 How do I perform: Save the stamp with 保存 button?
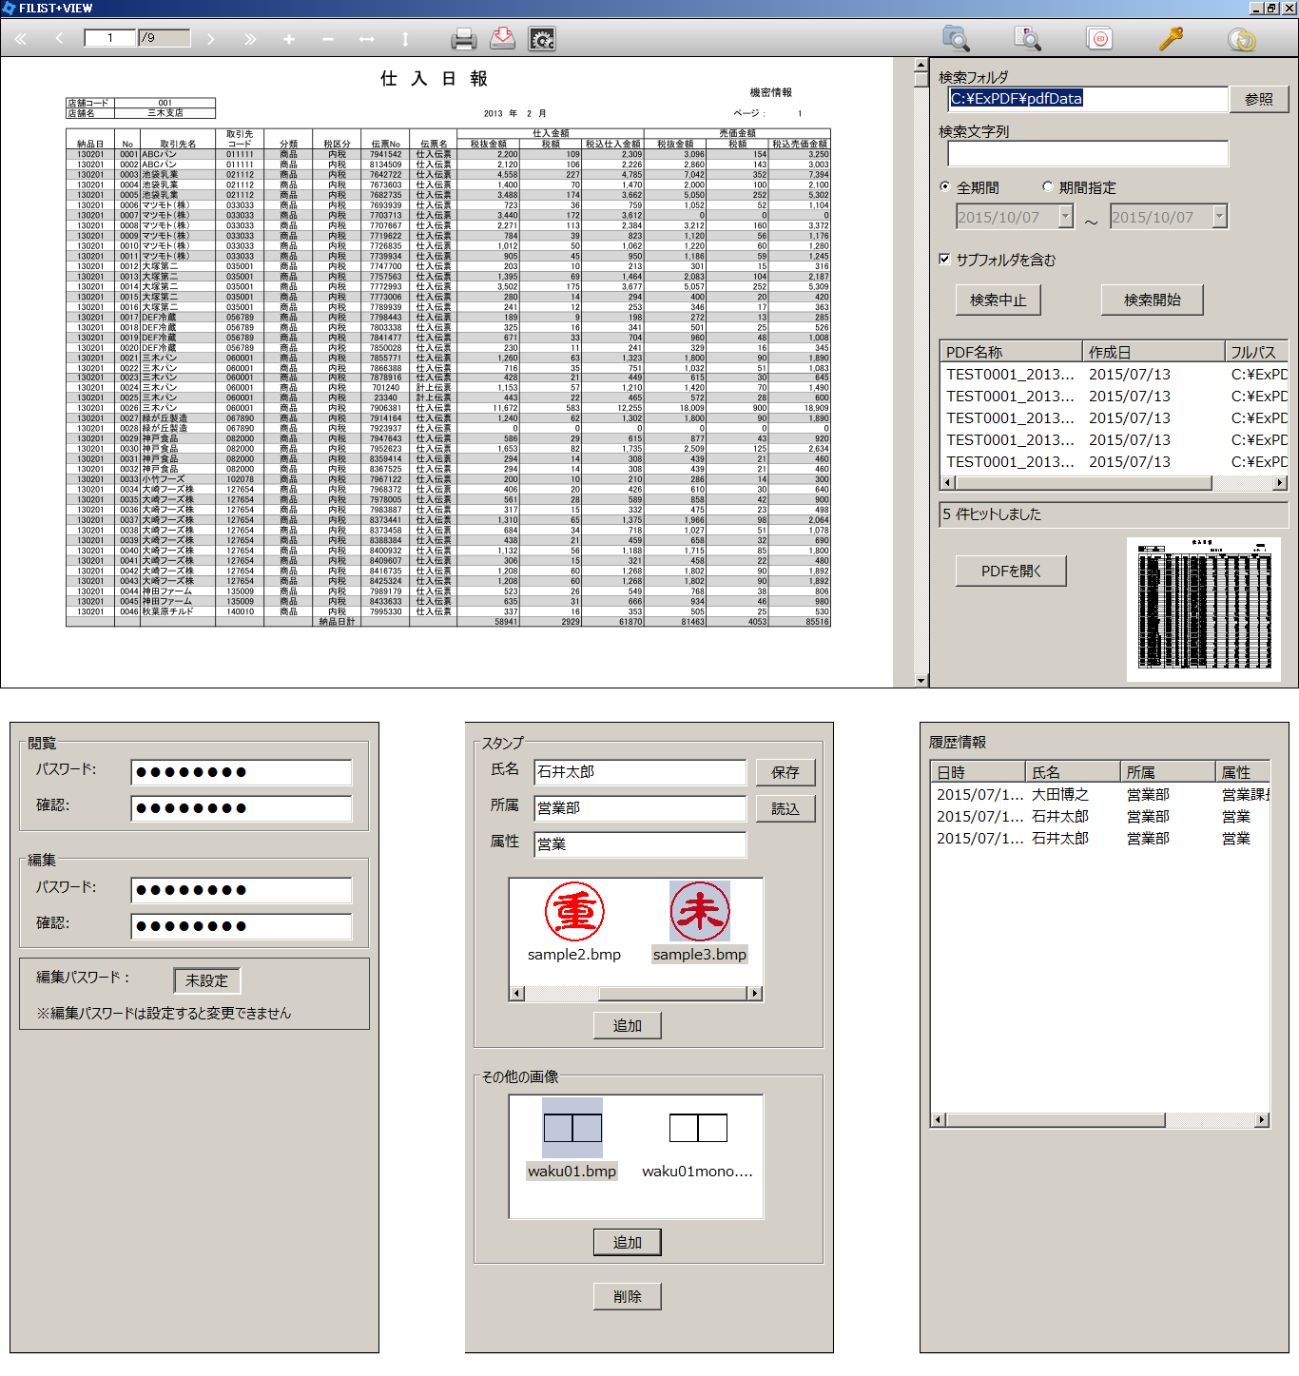[785, 772]
